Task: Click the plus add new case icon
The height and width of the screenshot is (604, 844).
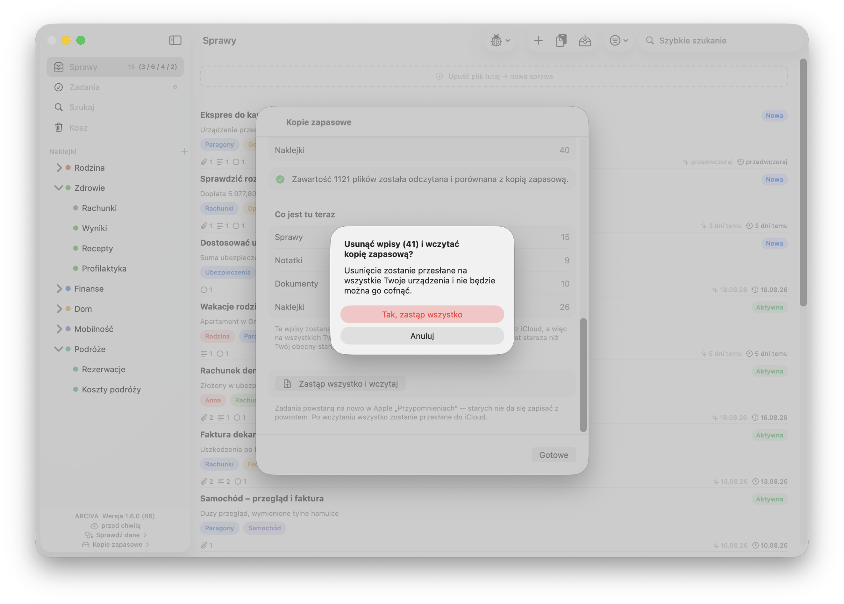Action: (x=538, y=40)
